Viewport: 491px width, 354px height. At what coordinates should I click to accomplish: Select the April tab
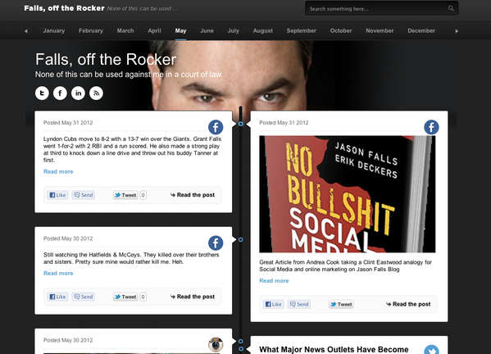pos(154,30)
